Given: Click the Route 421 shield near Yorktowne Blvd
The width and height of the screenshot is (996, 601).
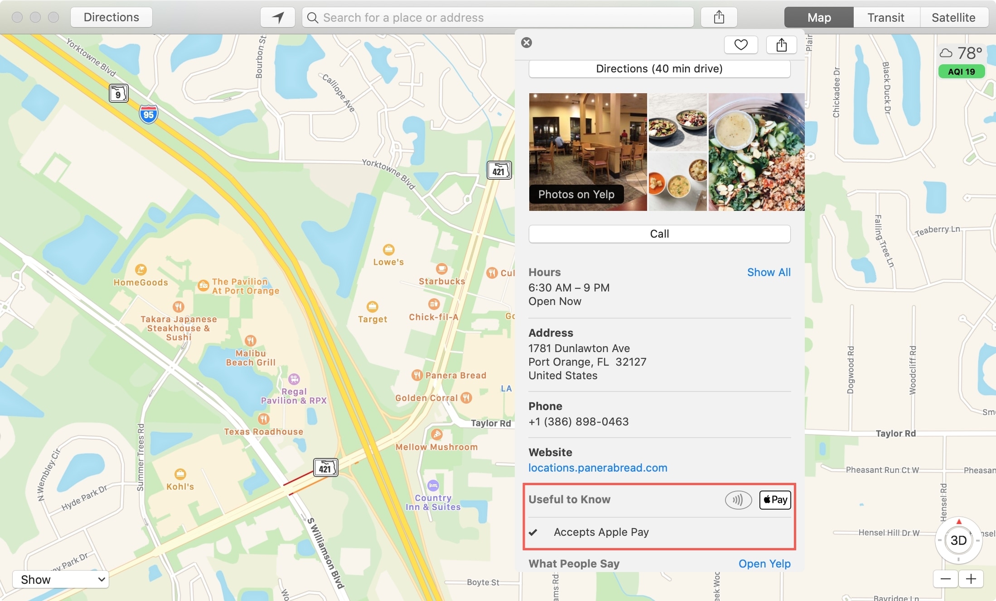Looking at the screenshot, I should (x=499, y=170).
